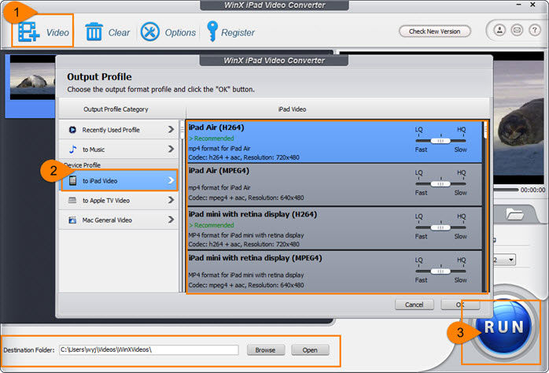Minimize the main converter window
Viewport: 549px width, 373px height.
click(x=519, y=5)
